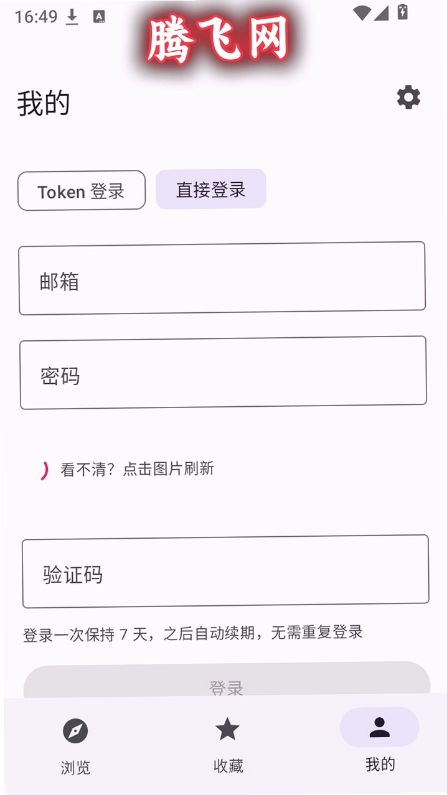Viewport: 447px width, 795px height.
Task: Select the 直接登录 option
Action: point(211,189)
